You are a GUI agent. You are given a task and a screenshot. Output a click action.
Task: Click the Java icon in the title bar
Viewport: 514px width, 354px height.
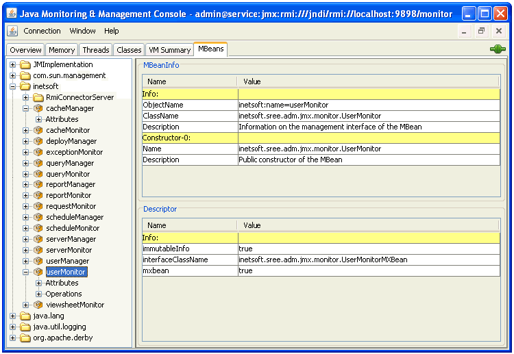click(x=12, y=14)
